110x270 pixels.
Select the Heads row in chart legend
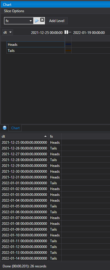[36, 44]
